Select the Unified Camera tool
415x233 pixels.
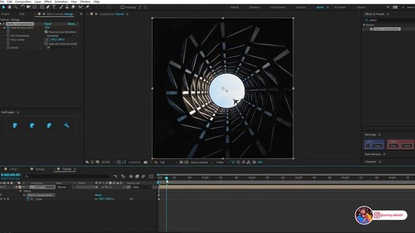(29, 7)
